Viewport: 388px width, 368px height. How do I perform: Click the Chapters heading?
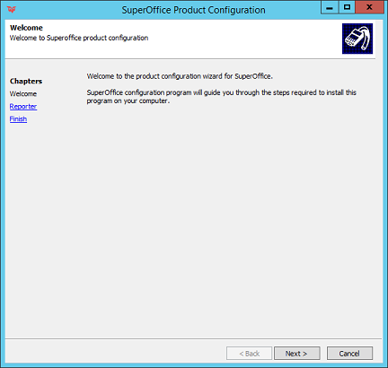[x=26, y=81]
